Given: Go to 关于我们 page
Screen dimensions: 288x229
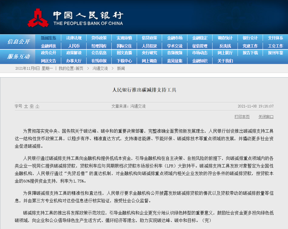Looking at the screenshot, I should point(225,61).
